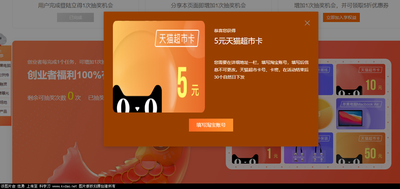Click the 5元天猫超市卡 prize title text
The image size is (400, 189).
[x=238, y=41]
